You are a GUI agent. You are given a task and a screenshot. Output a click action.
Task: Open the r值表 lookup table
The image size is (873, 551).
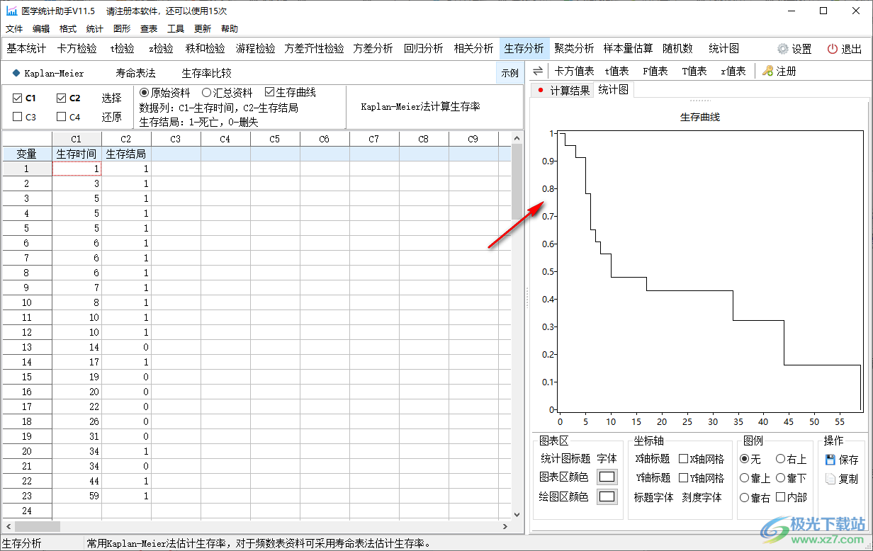[733, 71]
